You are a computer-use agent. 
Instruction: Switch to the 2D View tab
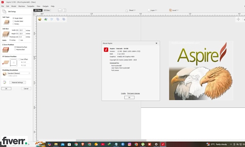38,10
